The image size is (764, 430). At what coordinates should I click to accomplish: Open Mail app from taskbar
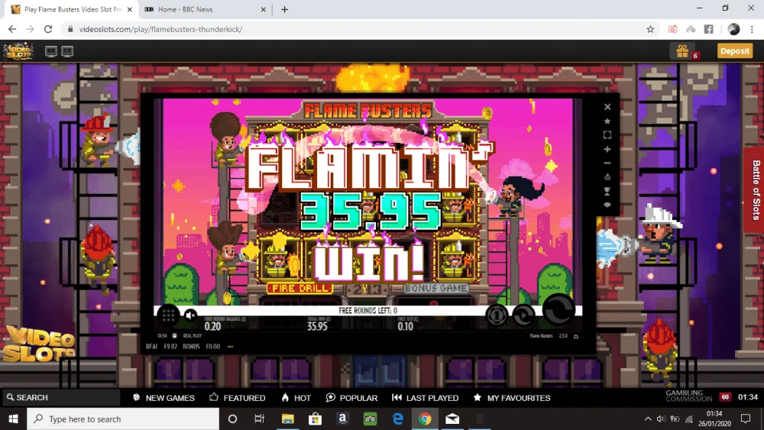[x=452, y=419]
